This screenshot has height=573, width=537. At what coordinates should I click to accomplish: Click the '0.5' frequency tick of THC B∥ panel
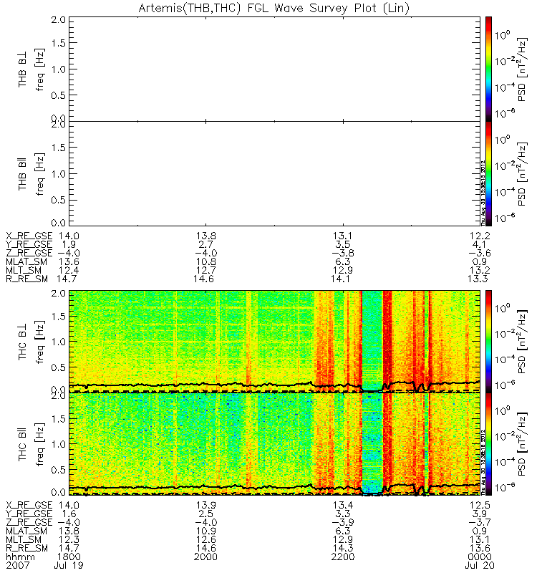tap(59, 470)
